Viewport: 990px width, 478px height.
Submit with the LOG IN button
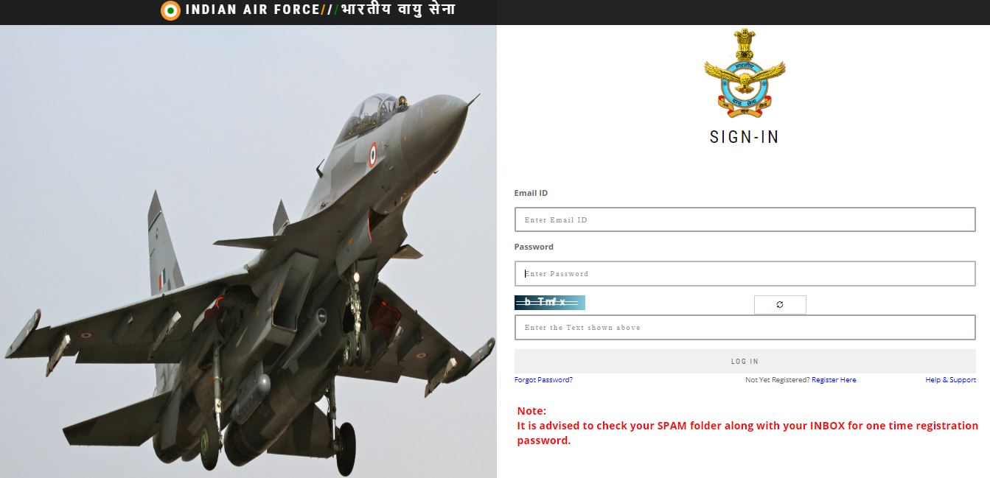(745, 361)
